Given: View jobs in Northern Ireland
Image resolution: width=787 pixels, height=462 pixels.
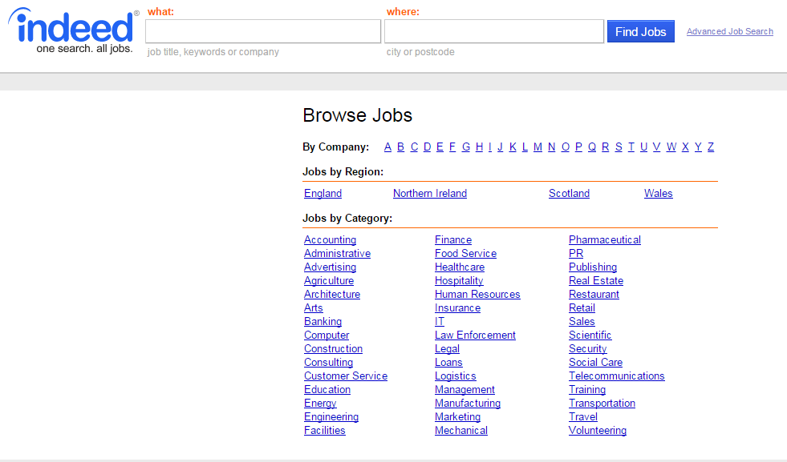Looking at the screenshot, I should click(429, 193).
